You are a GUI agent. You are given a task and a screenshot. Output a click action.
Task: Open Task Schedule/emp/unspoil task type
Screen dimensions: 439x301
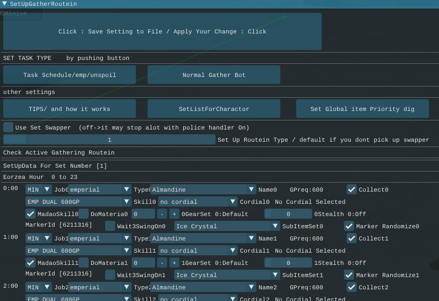click(x=70, y=75)
